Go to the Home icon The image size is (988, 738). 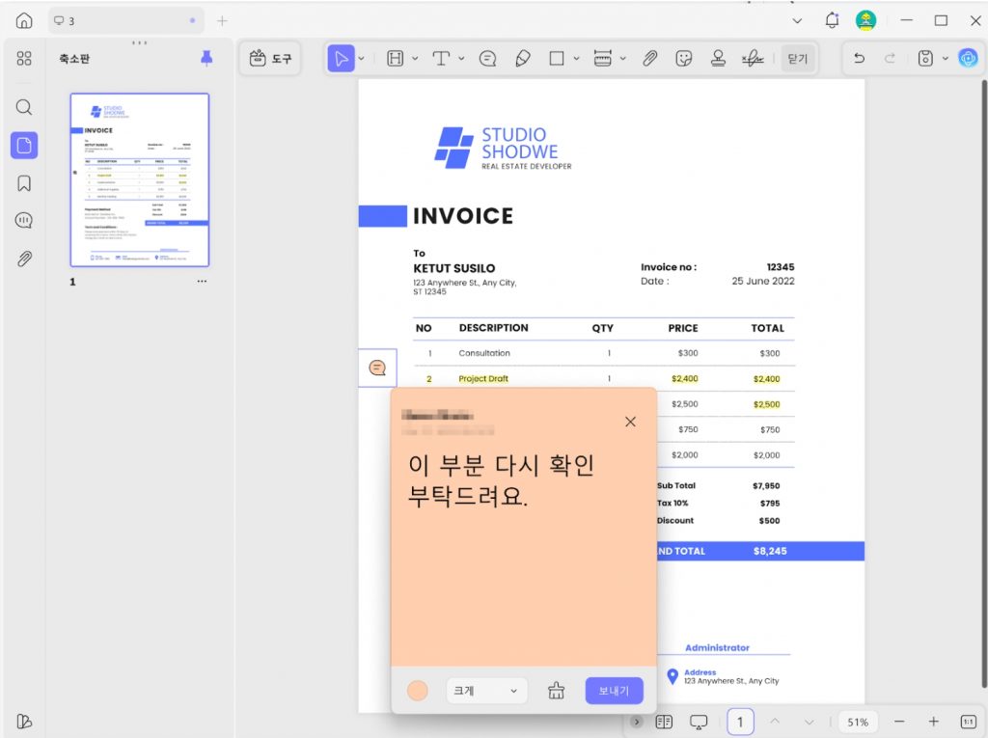[24, 21]
